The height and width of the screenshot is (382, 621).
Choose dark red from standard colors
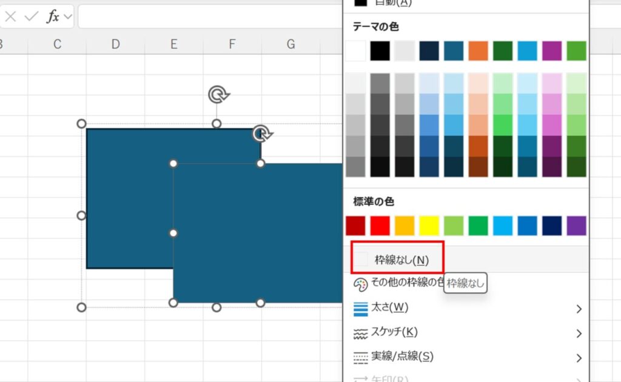pyautogui.click(x=355, y=226)
